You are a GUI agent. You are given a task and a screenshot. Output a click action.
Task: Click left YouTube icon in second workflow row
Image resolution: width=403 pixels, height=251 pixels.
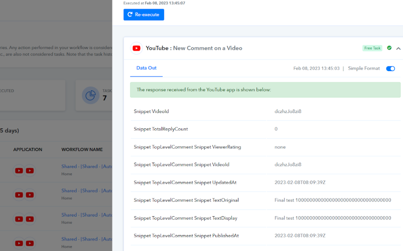click(x=19, y=195)
